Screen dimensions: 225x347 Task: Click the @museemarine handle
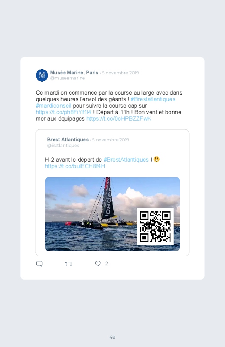(x=67, y=78)
